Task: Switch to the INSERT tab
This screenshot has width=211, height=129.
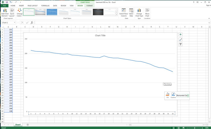Action: 21,6
